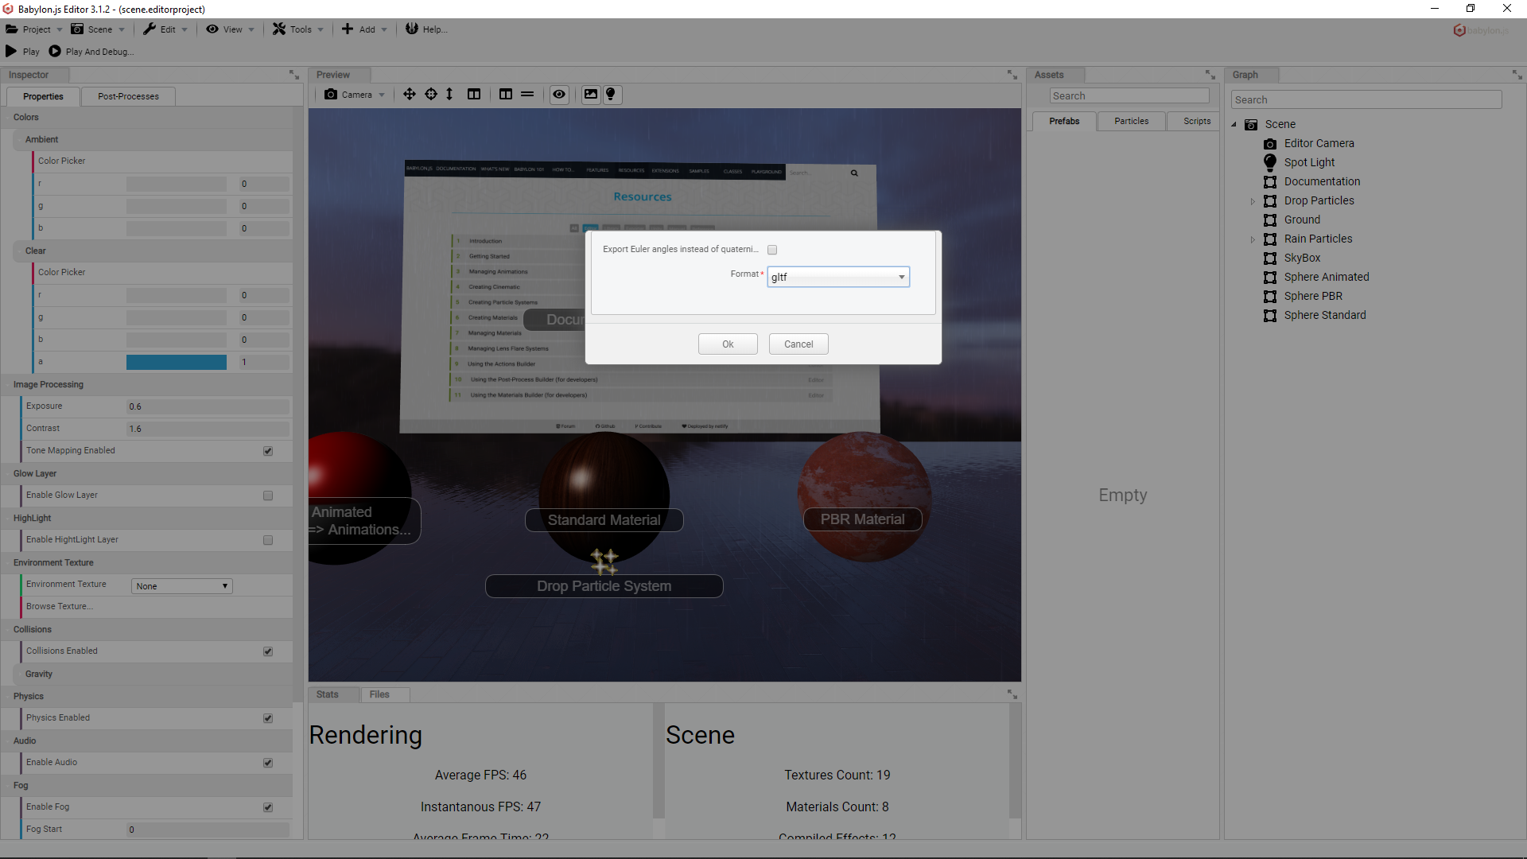Enable the Glow Layer checkbox
The height and width of the screenshot is (859, 1527).
[268, 496]
